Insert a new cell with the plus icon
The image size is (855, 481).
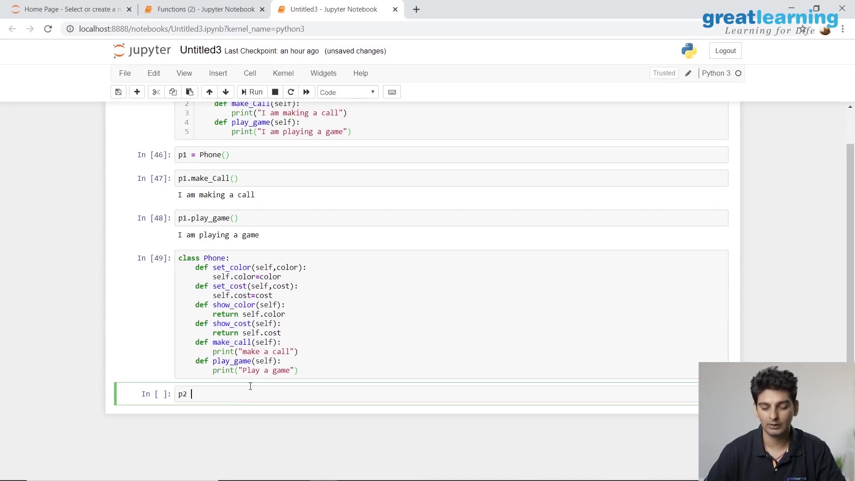137,92
